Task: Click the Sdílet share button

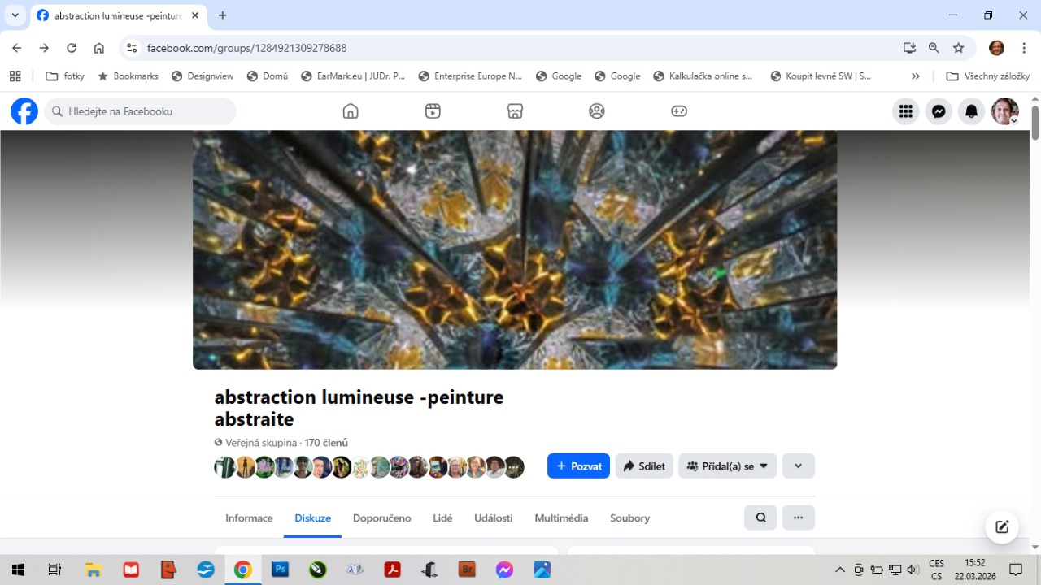Action: (x=644, y=466)
